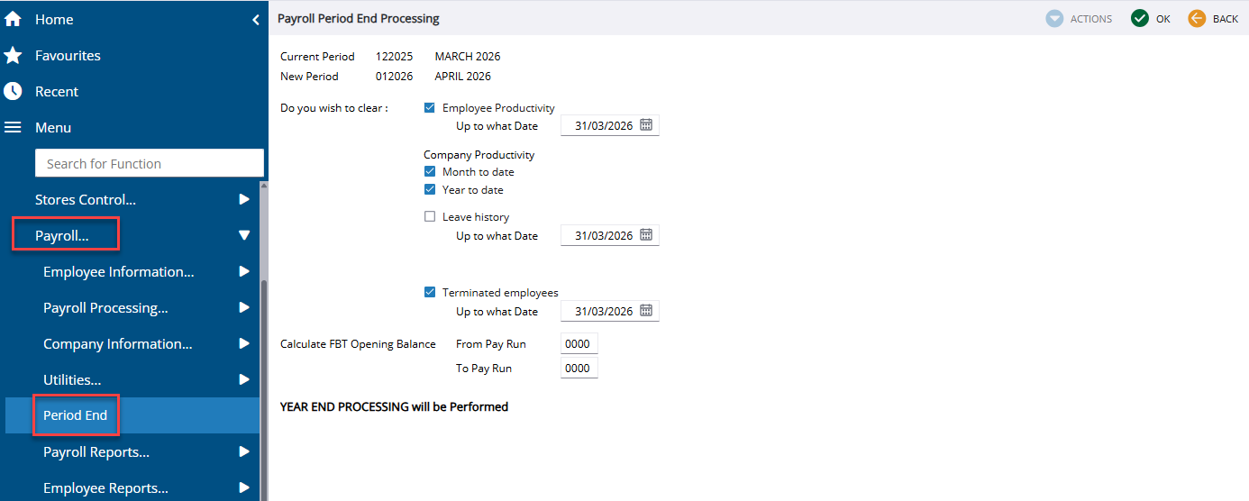1249x501 pixels.
Task: Toggle the Year to date checkbox
Action: (x=430, y=190)
